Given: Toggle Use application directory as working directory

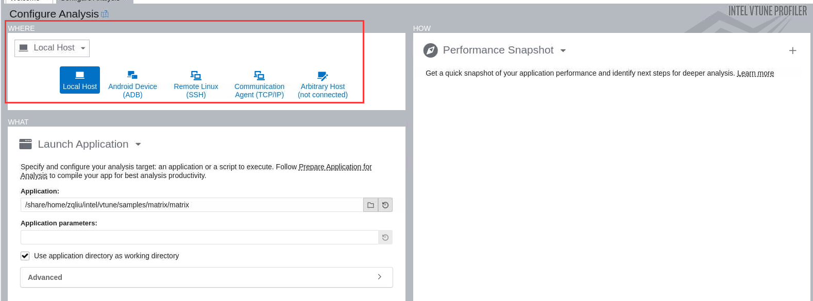Looking at the screenshot, I should pos(25,256).
